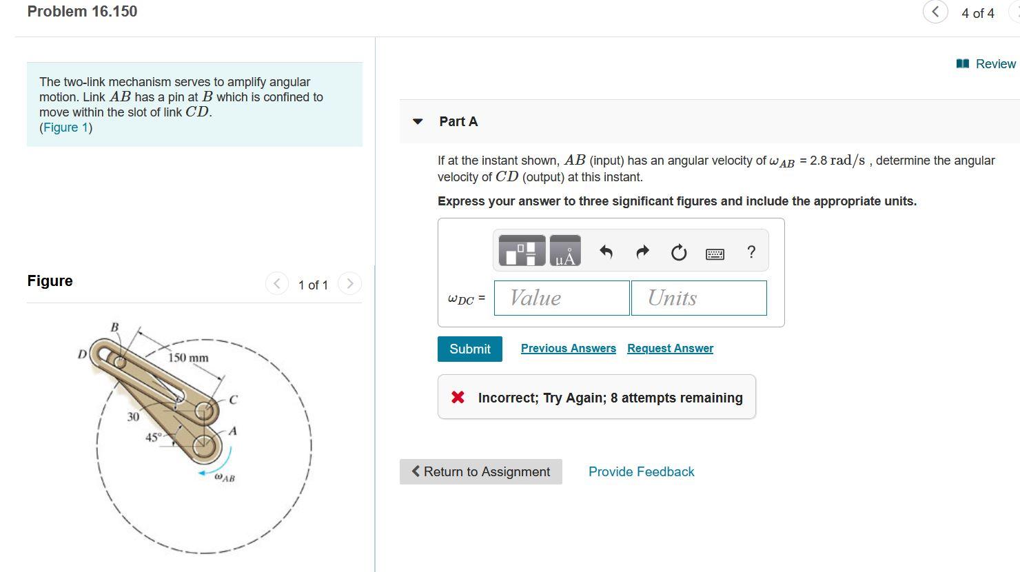Click the µÅ units insertion icon
The height and width of the screenshot is (572, 1020).
point(565,250)
